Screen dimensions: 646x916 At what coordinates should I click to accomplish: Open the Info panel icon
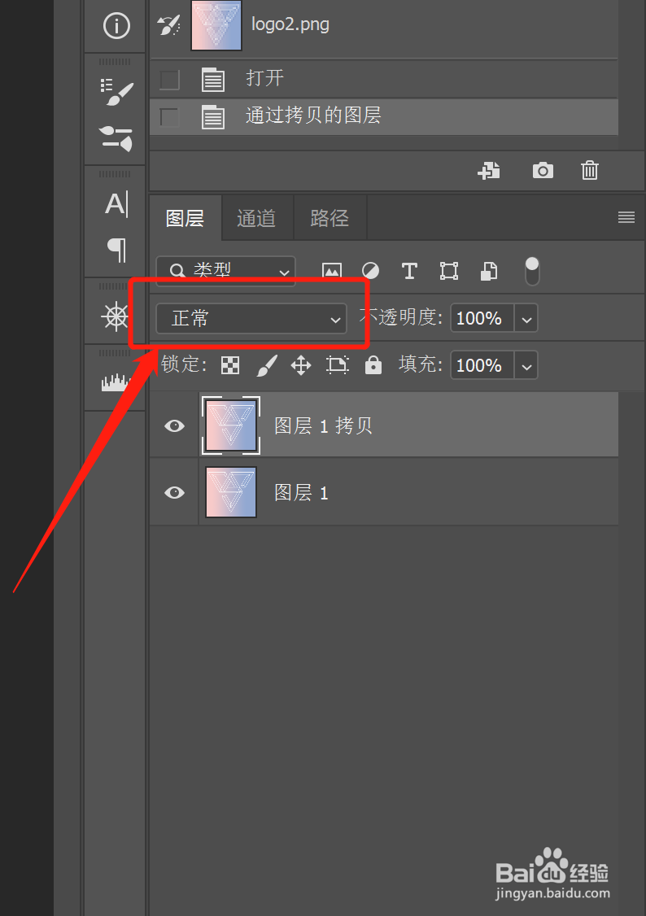click(116, 26)
